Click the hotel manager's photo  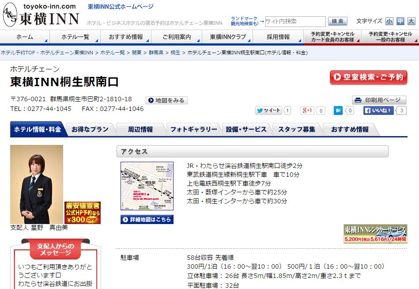point(37,184)
